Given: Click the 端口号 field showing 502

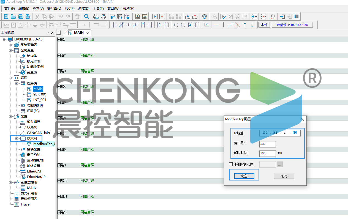Looking at the screenshot, I should 268,144.
